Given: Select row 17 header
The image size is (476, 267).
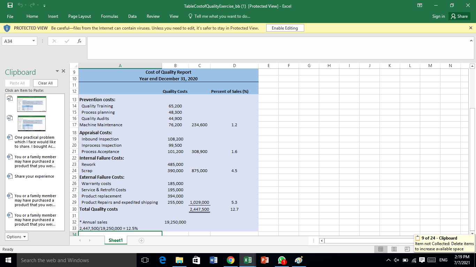Looking at the screenshot, I should click(74, 125).
